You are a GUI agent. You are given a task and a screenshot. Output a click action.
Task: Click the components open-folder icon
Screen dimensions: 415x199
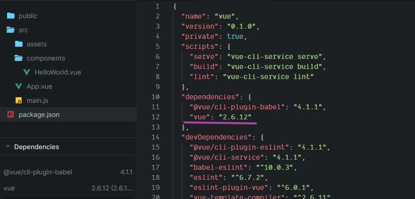pos(19,58)
